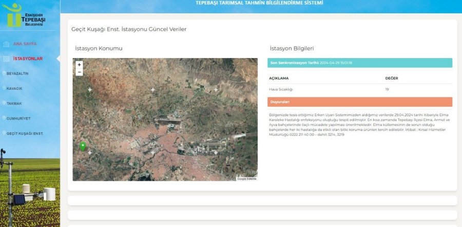Go to the Takmak station page

tap(14, 103)
